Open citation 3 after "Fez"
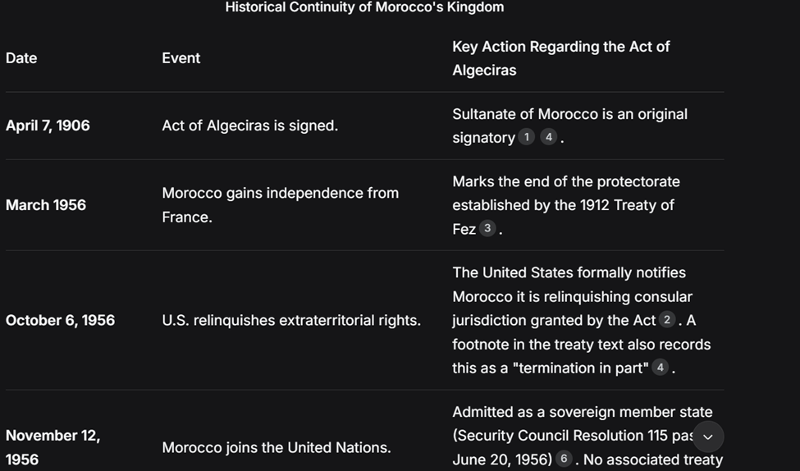 [487, 228]
